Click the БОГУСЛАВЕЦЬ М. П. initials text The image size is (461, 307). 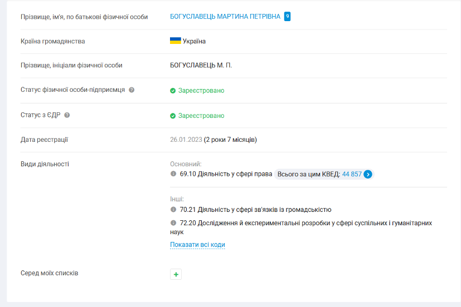click(201, 65)
